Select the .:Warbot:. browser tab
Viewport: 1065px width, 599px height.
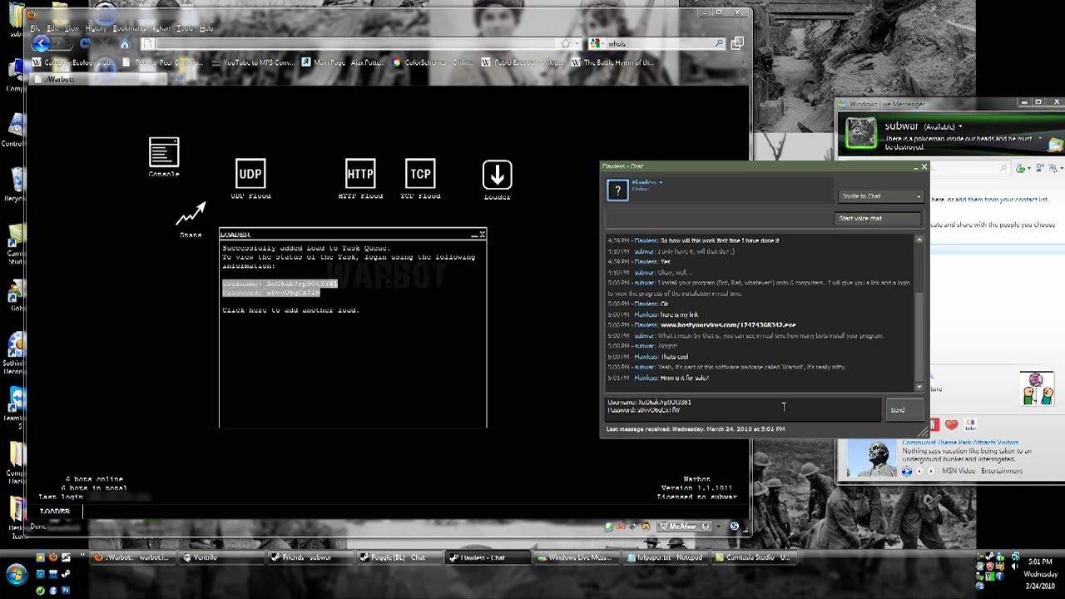(98, 79)
